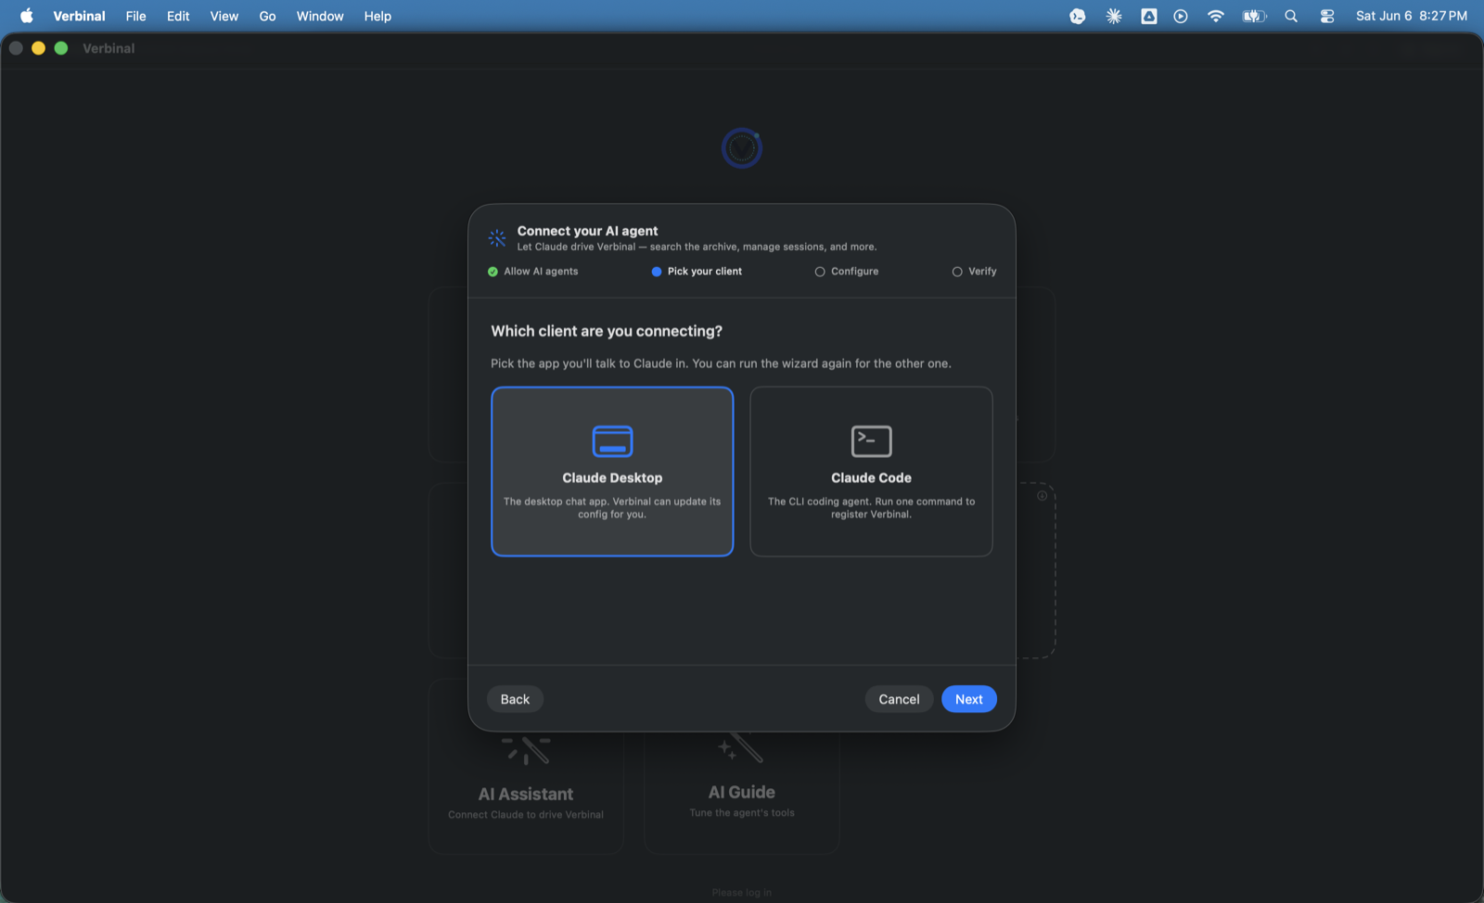The width and height of the screenshot is (1484, 903).
Task: Click the AI Guide sparkle wand icon
Action: tap(740, 747)
